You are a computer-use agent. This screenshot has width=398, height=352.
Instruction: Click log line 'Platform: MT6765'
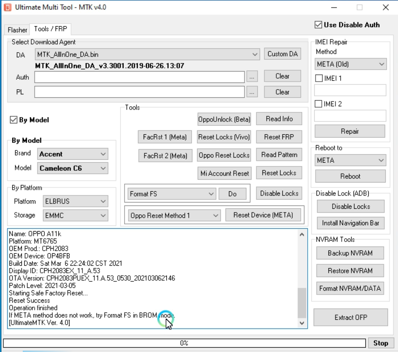[33, 241]
